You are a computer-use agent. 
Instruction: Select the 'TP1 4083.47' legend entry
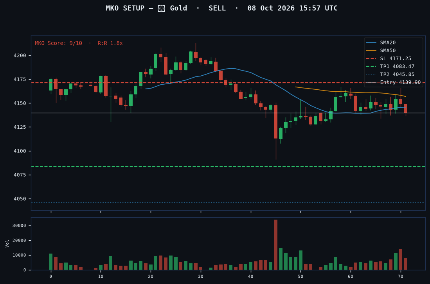coord(390,66)
